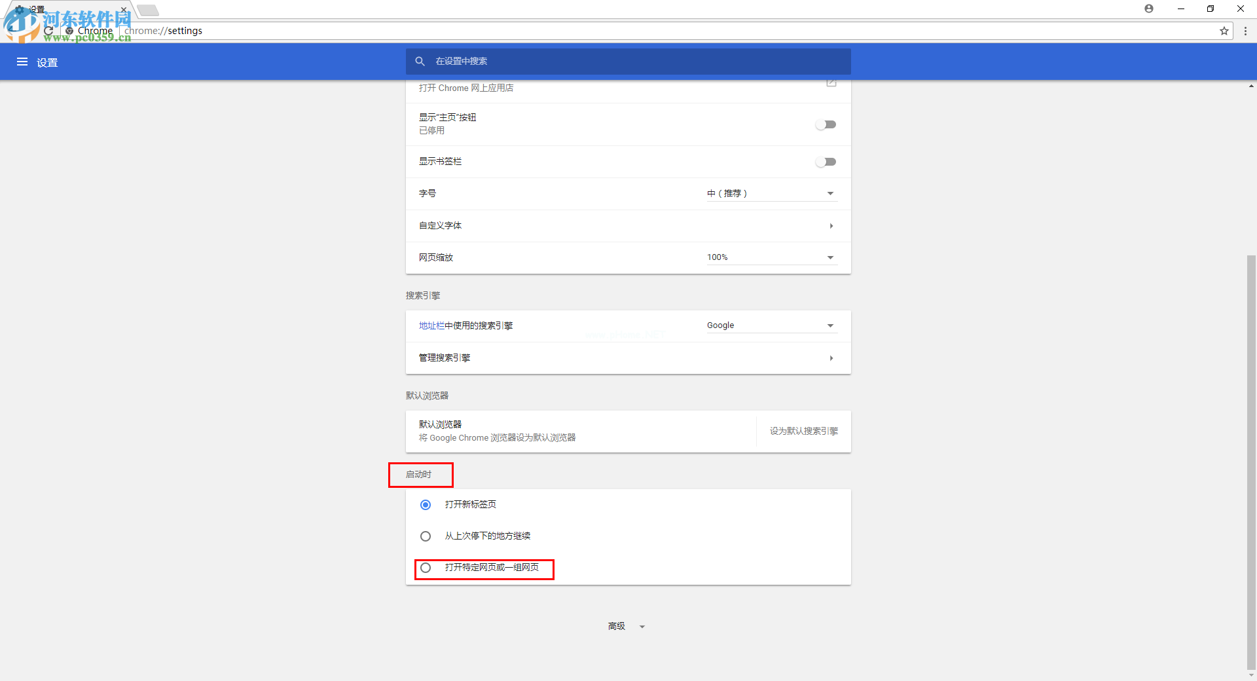Enable the 显示"主页"按钮 toggle
The width and height of the screenshot is (1257, 681).
(x=826, y=124)
